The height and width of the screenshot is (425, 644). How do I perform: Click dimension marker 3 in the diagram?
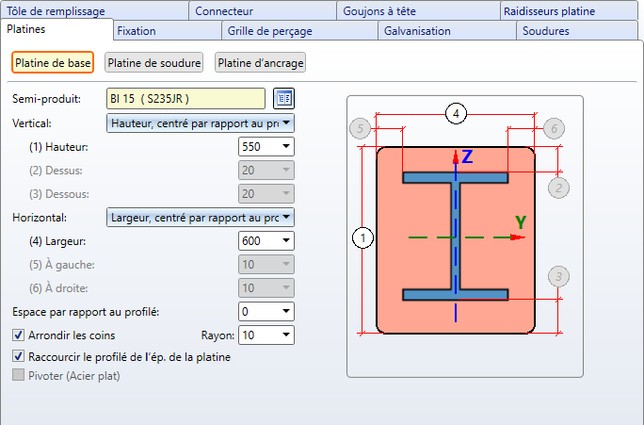click(x=559, y=276)
